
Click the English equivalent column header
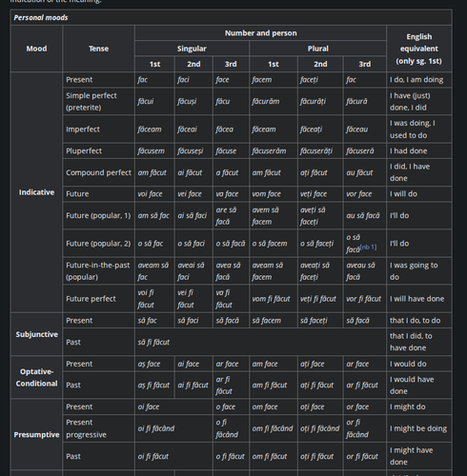tap(419, 49)
